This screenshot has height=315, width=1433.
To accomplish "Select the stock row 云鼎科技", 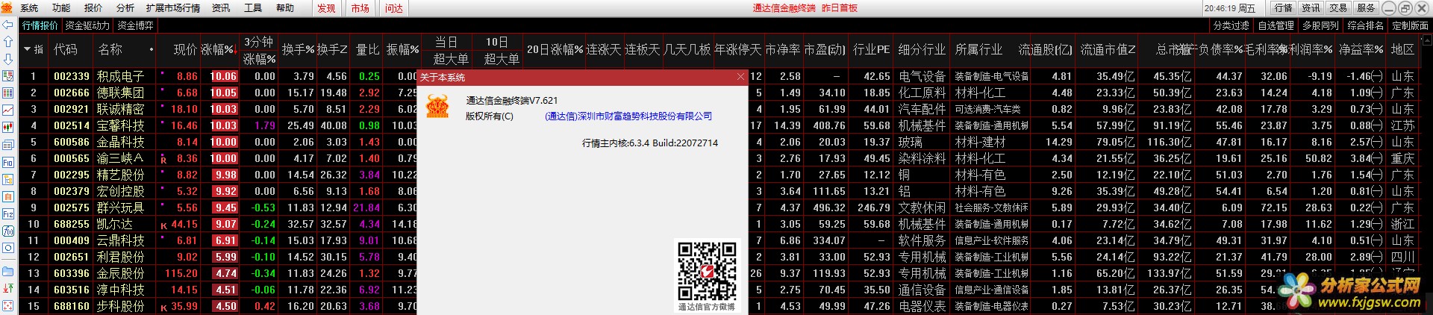I will click(x=120, y=240).
